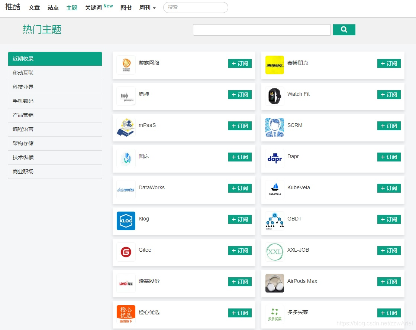This screenshot has width=416, height=330.
Task: Select the 近期收录 sidebar category
Action: tap(55, 59)
